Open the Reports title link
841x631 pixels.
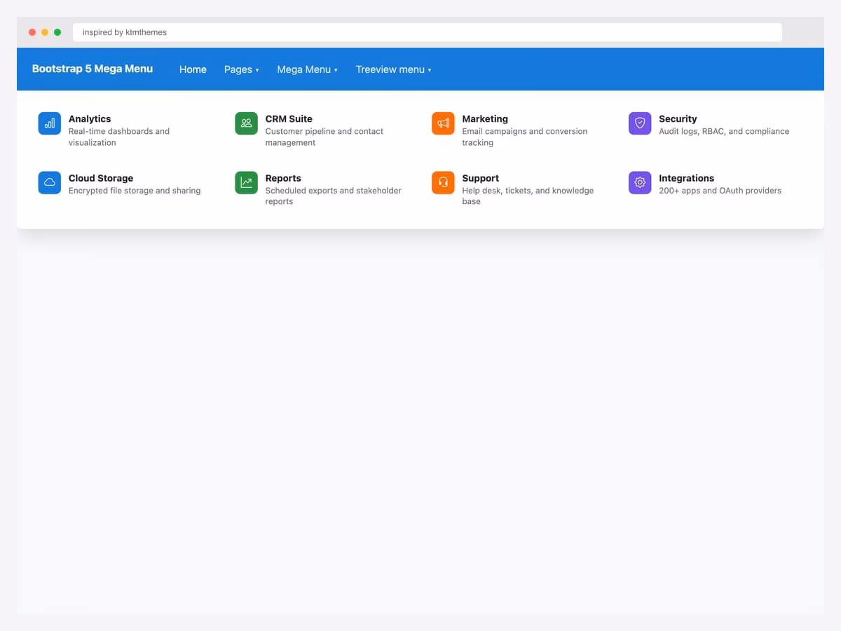(x=283, y=178)
